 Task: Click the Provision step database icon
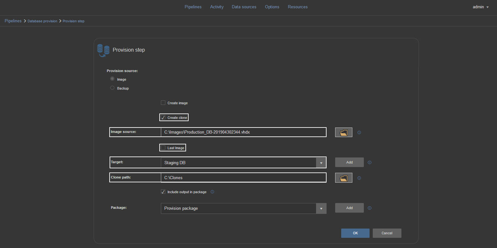[103, 51]
